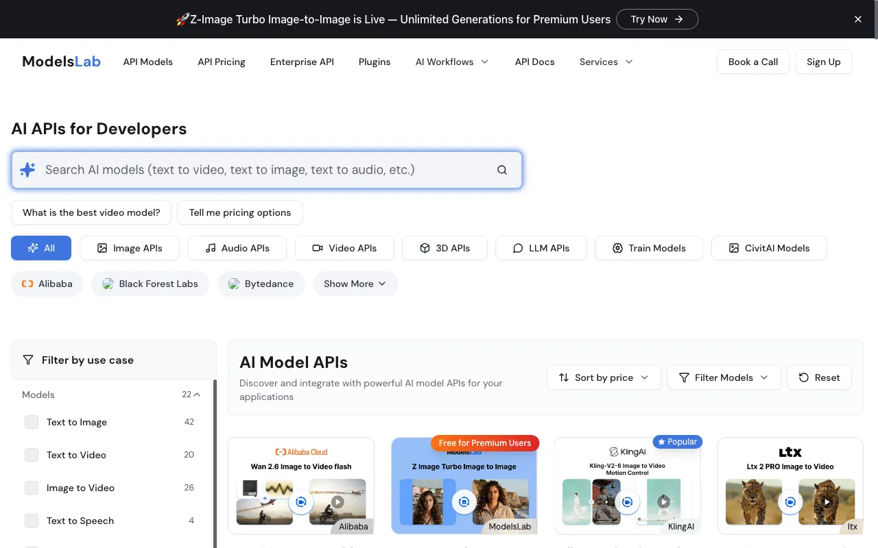This screenshot has width=878, height=548.
Task: Filter by Black Forest Labs chip
Action: tap(150, 284)
